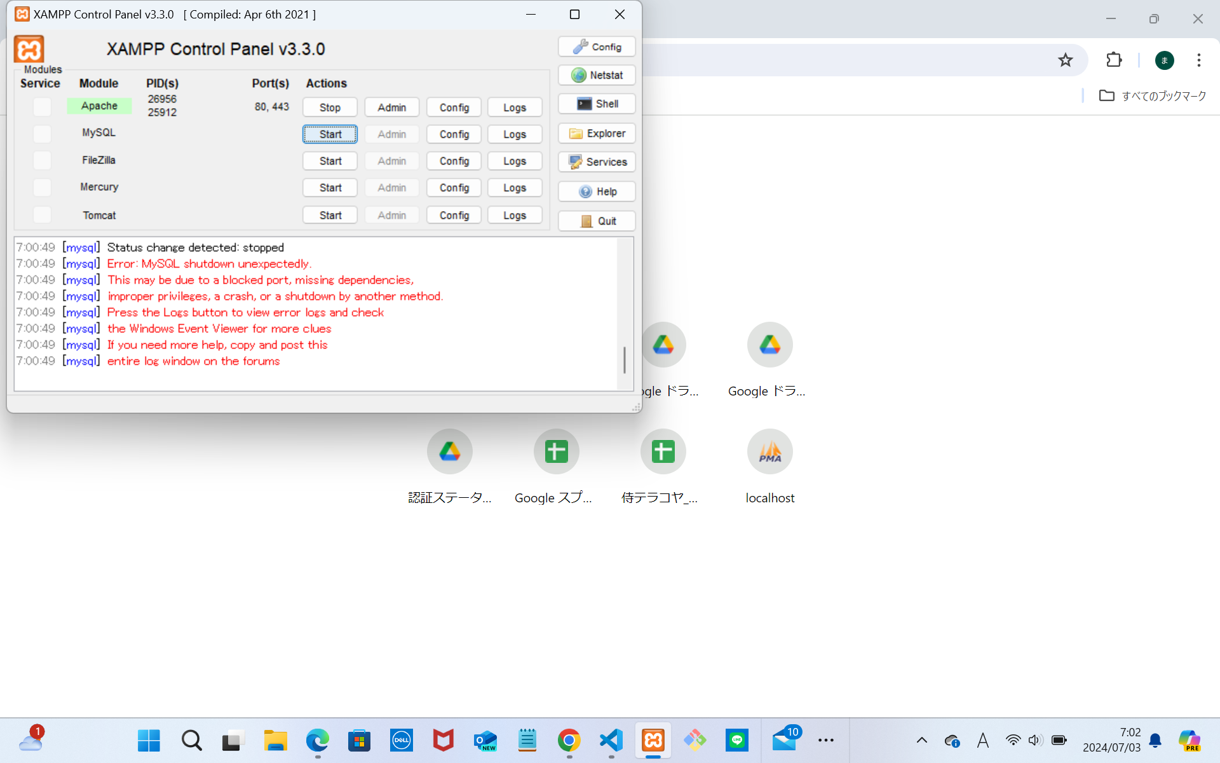The image size is (1220, 763).
Task: Open McAfee from the taskbar
Action: (443, 740)
